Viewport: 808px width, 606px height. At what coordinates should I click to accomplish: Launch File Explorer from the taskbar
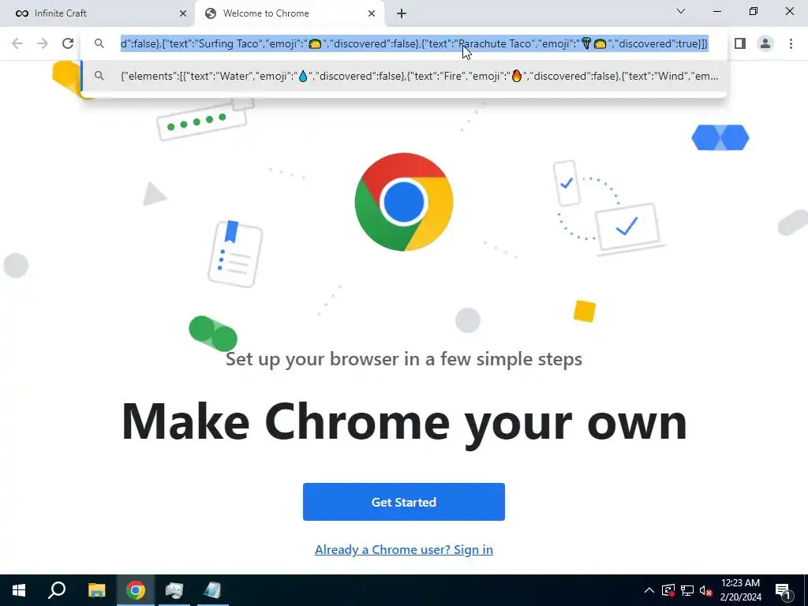[96, 590]
